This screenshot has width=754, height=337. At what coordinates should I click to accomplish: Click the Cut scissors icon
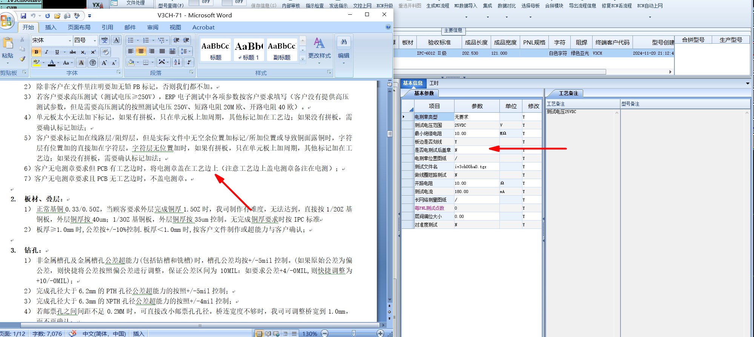(22, 40)
